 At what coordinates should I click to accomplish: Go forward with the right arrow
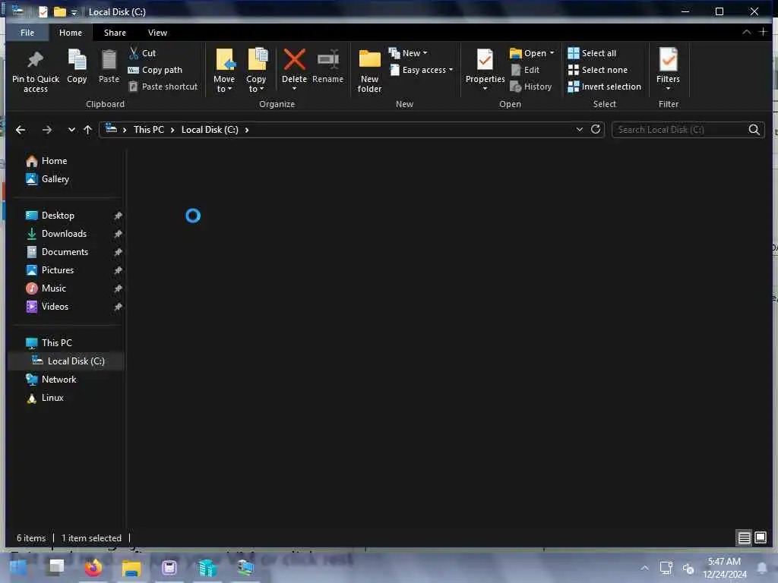click(47, 130)
